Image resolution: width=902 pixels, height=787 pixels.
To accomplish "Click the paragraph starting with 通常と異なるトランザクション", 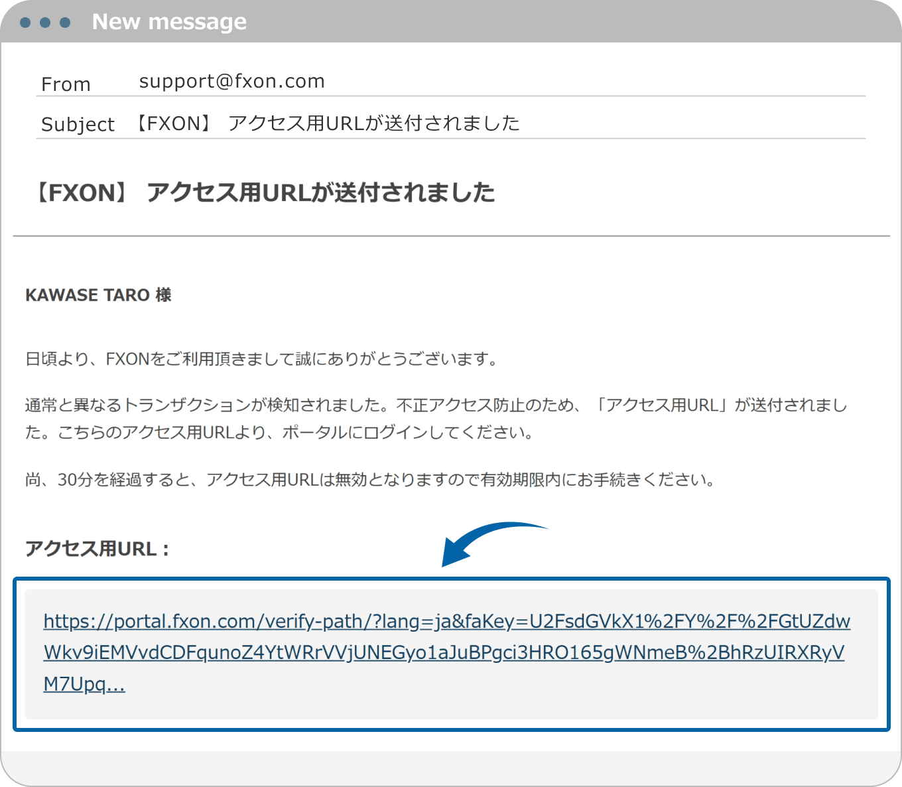I will click(436, 419).
